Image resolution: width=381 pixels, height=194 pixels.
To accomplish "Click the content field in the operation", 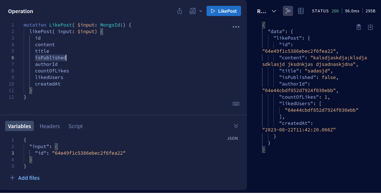I will [x=45, y=44].
